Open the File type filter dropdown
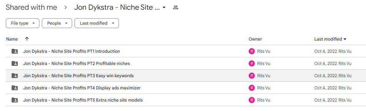 [x=23, y=23]
